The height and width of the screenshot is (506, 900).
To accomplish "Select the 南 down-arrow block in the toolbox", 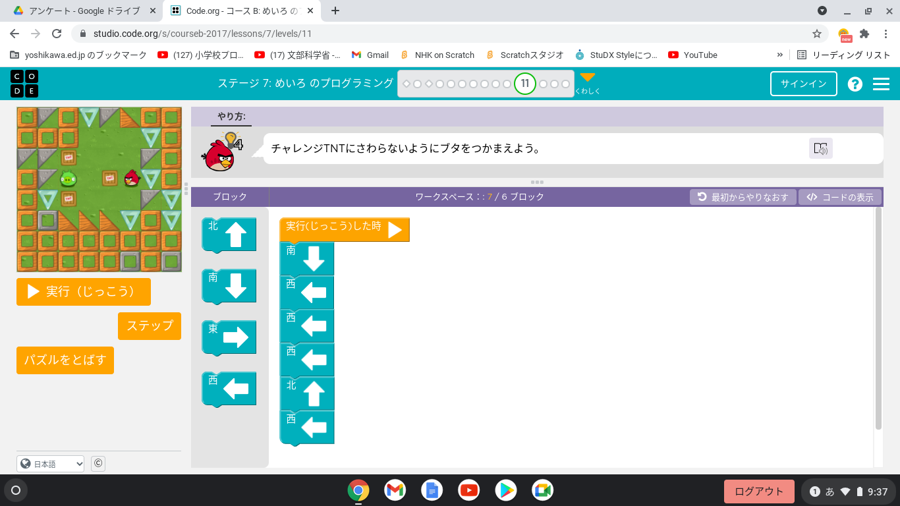I will point(229,286).
